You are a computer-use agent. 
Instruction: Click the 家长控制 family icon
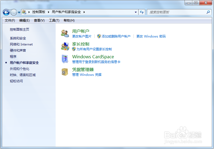(65, 46)
